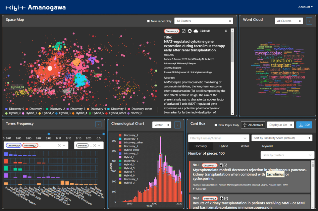Enable New Paper Only in Space Map
The image size is (318, 211).
tap(148, 21)
